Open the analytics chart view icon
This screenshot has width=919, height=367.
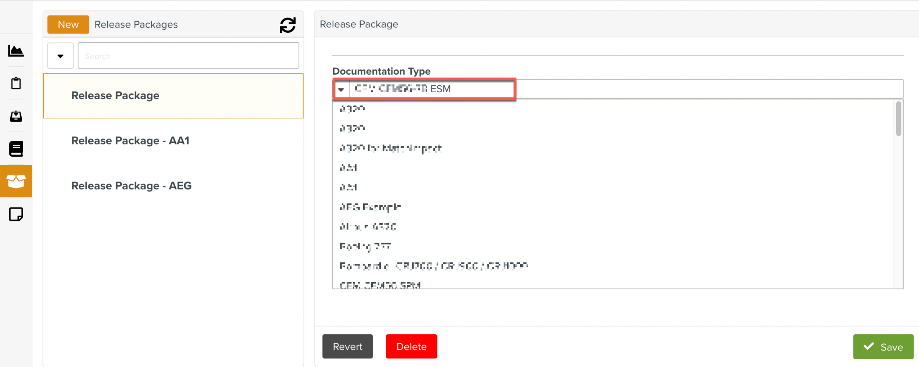pyautogui.click(x=15, y=51)
